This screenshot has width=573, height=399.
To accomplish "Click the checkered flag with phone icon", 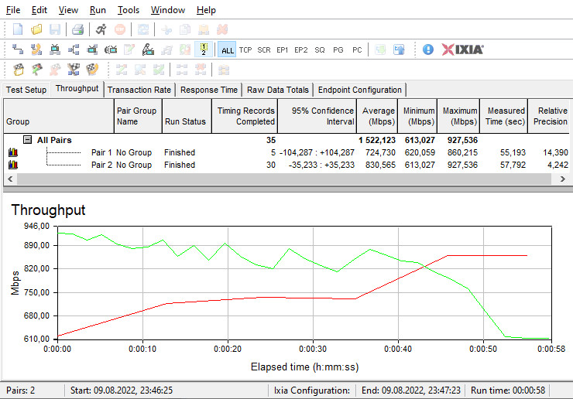I will pos(92,70).
